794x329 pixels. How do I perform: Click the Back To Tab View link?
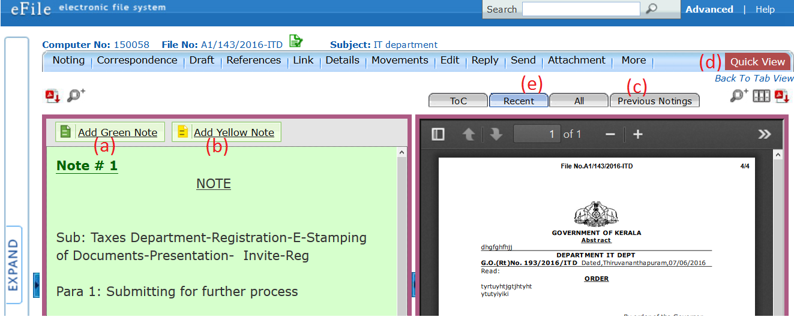(x=754, y=79)
